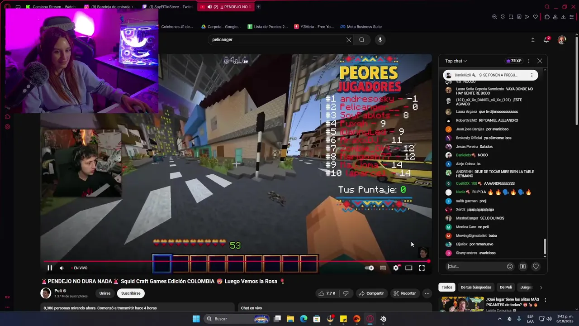Open the 75 XP points badge

[513, 61]
